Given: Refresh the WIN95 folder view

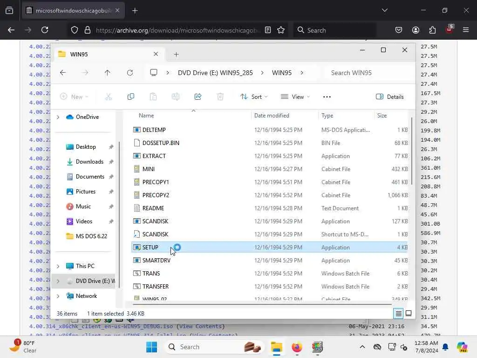Looking at the screenshot, I should point(130,73).
